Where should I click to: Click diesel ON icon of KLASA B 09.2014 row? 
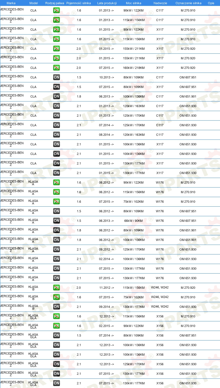[x=57, y=307]
